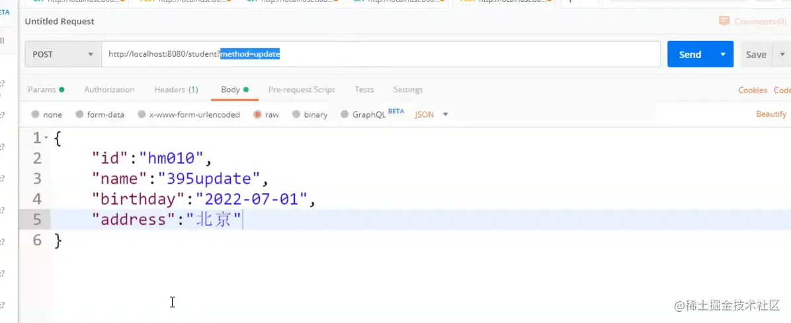The width and height of the screenshot is (791, 323).
Task: Open the Cookies link
Action: click(x=753, y=90)
